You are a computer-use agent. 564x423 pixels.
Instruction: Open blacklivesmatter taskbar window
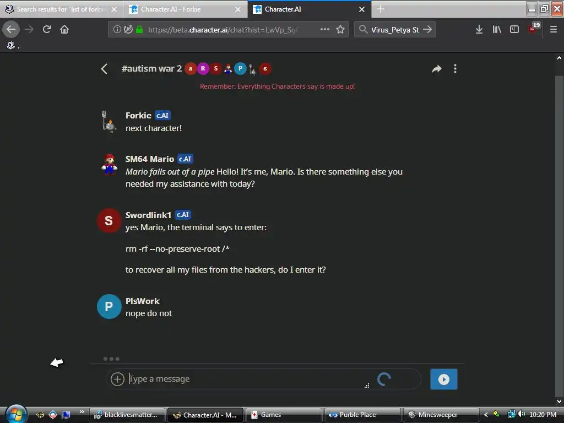[x=127, y=415]
